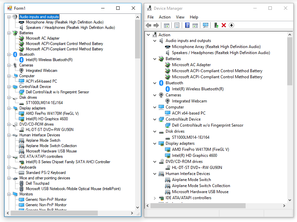The image size is (297, 222).
Task: Click the action pane toolbar icon right of Help
Action: click(195, 25)
